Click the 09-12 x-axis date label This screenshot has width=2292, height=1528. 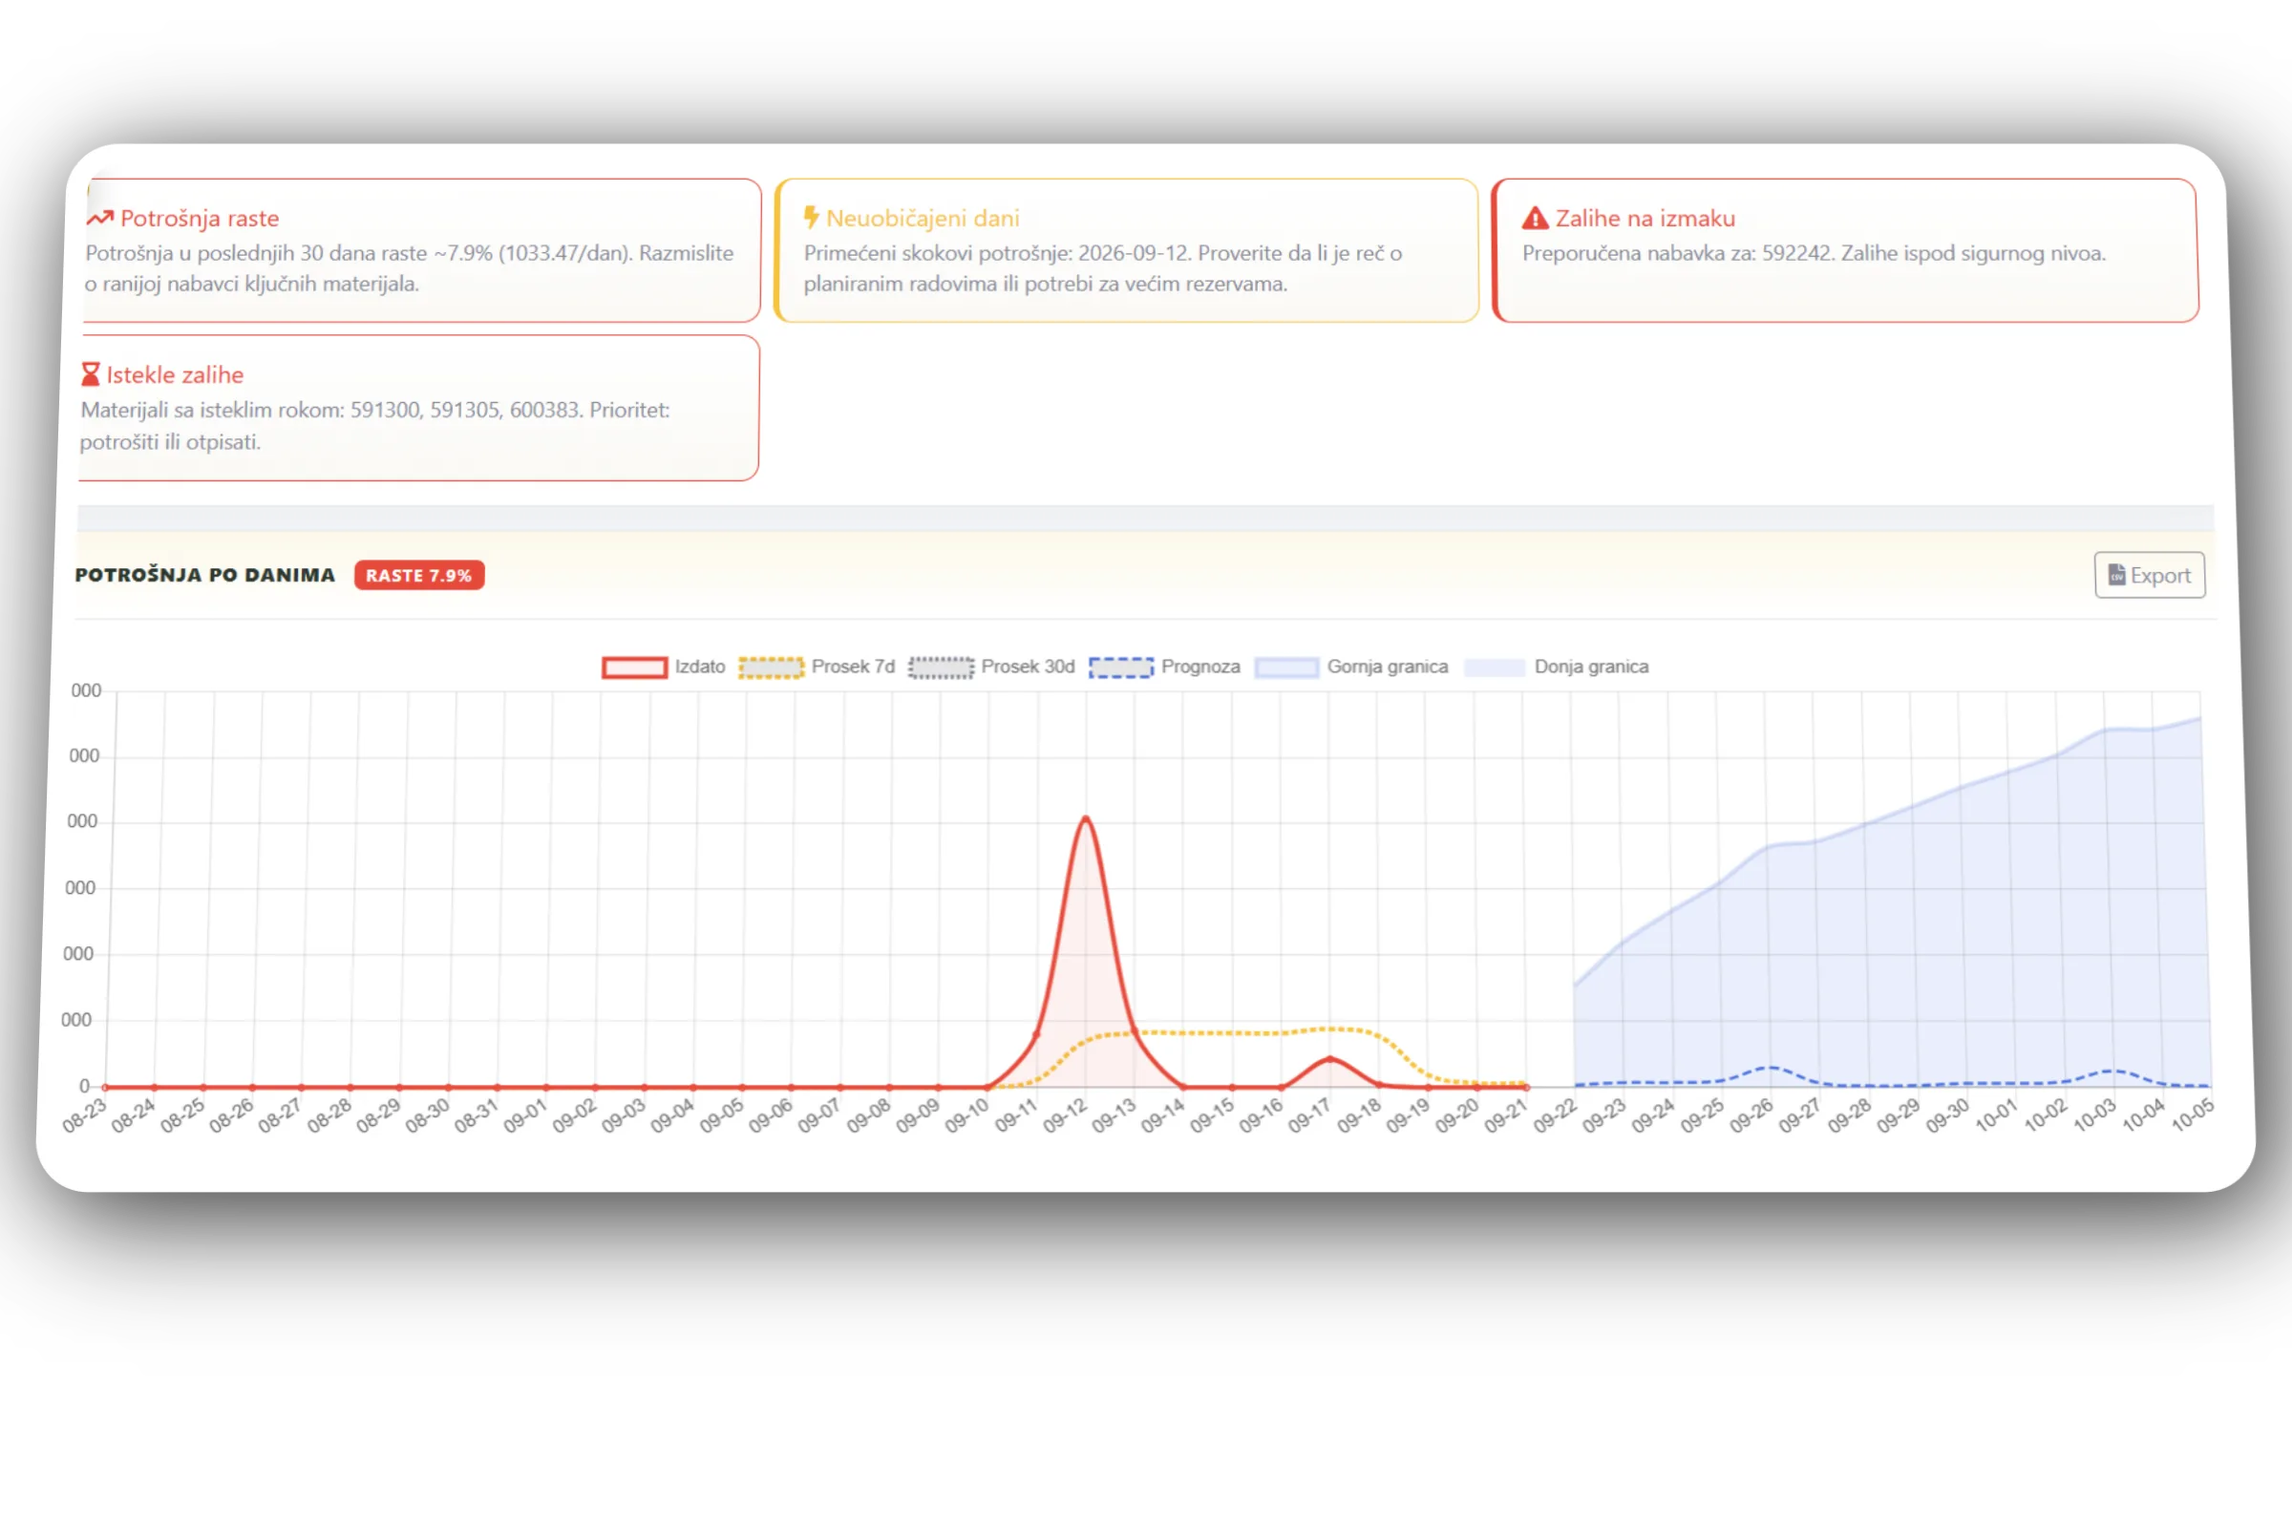pos(1065,1116)
